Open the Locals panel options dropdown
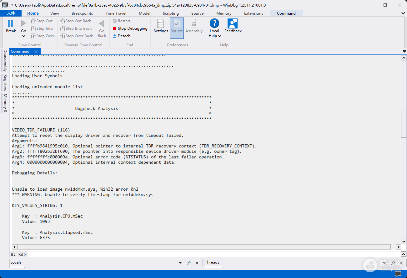 point(180,263)
